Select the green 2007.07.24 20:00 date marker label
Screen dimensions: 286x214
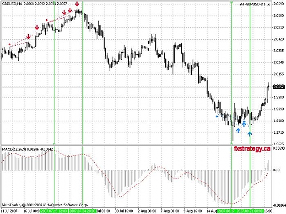[x=82, y=211]
